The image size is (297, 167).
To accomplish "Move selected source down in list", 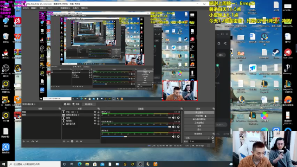I will 81,141.
